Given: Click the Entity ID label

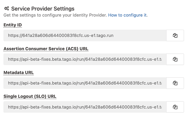Looking at the screenshot, I should (x=13, y=25).
